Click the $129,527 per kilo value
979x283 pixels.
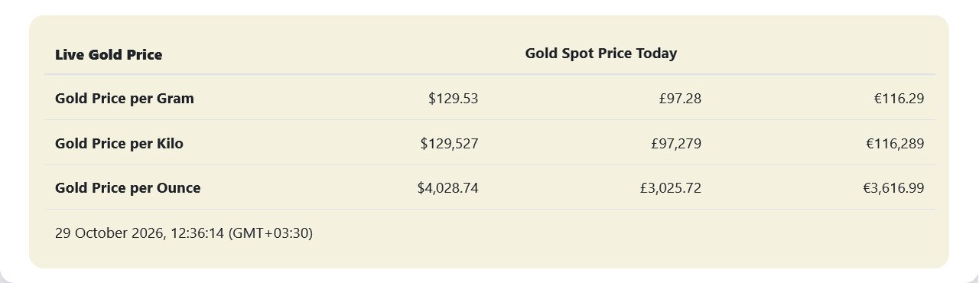(x=450, y=143)
